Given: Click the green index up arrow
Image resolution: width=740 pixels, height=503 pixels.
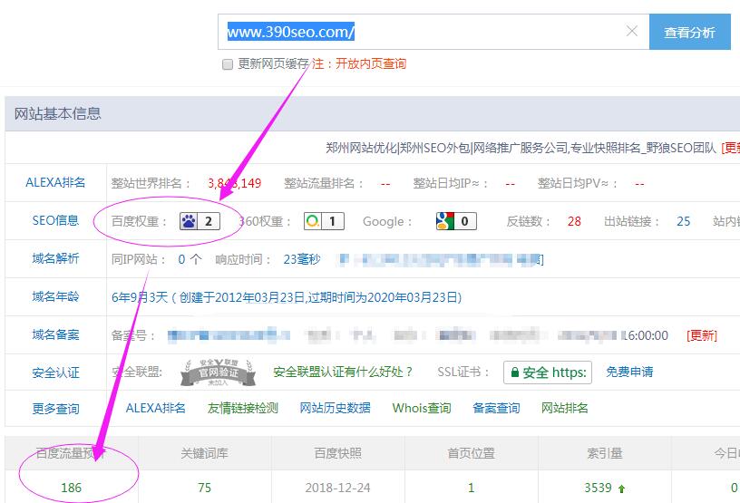Looking at the screenshot, I should coord(621,488).
